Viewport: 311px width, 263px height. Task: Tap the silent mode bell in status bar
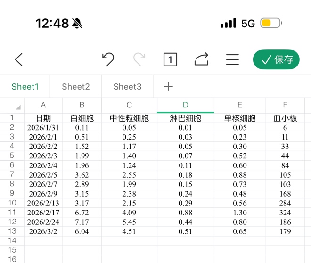(77, 23)
